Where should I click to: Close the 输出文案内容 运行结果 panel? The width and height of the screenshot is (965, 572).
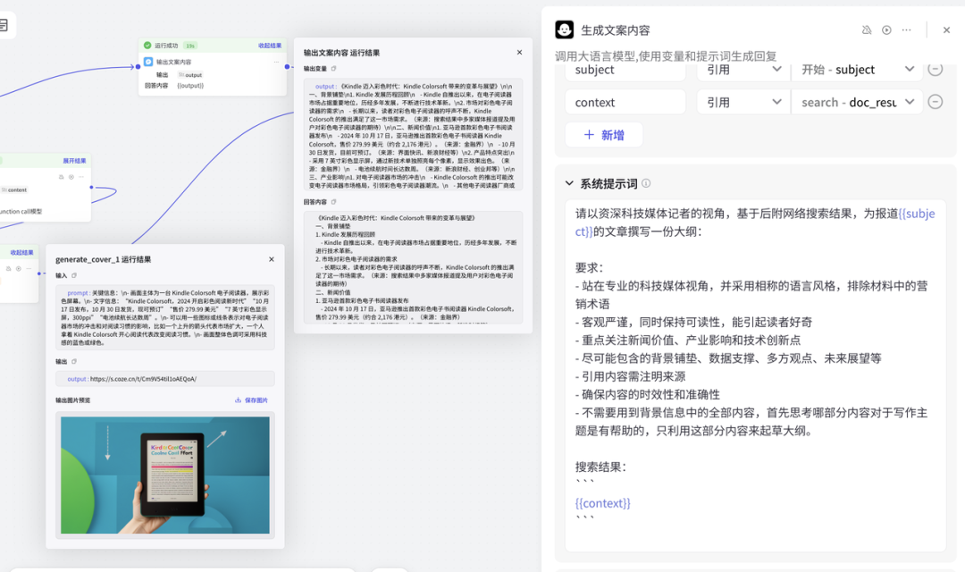pyautogui.click(x=519, y=53)
